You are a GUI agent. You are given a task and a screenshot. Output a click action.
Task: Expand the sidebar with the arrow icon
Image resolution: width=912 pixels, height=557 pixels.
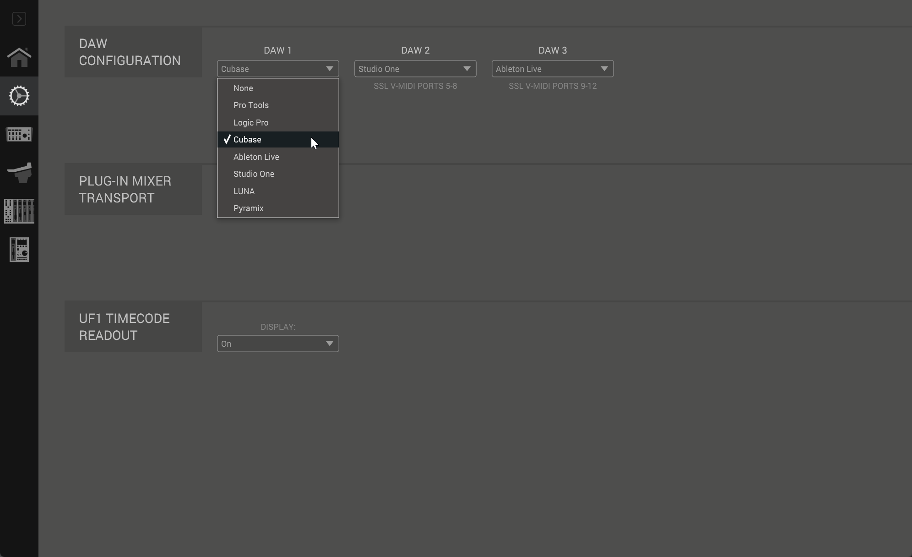[x=19, y=19]
